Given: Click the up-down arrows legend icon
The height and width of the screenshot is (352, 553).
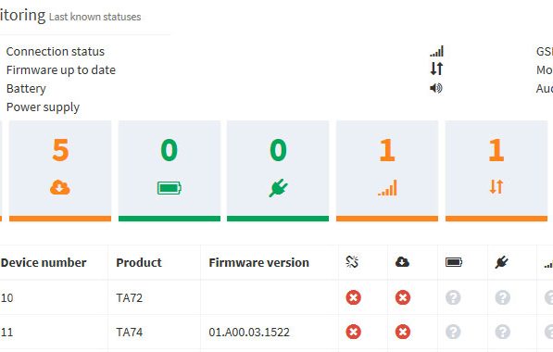Looking at the screenshot, I should (436, 69).
